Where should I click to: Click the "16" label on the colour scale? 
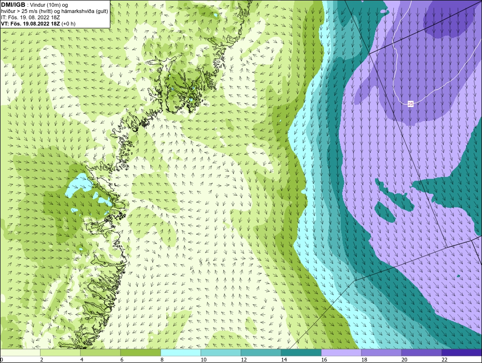324,360
